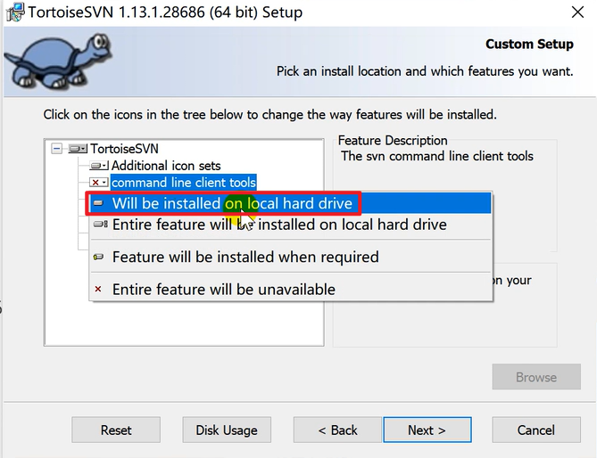Select command line client tools tree item
Screen dimensions: 597x458
(184, 183)
